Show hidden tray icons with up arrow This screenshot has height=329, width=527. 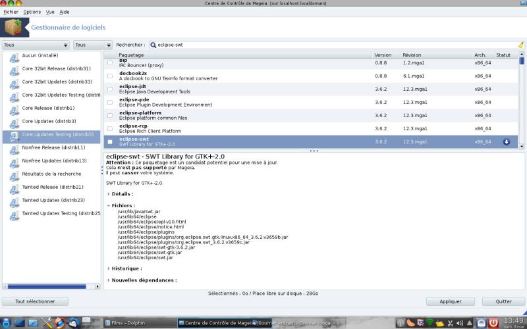(469, 323)
